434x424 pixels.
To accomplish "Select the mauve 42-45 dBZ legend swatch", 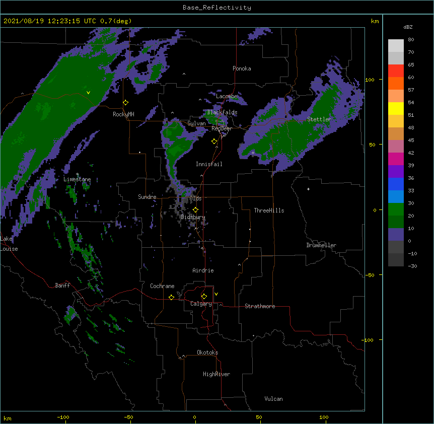I will [x=396, y=146].
